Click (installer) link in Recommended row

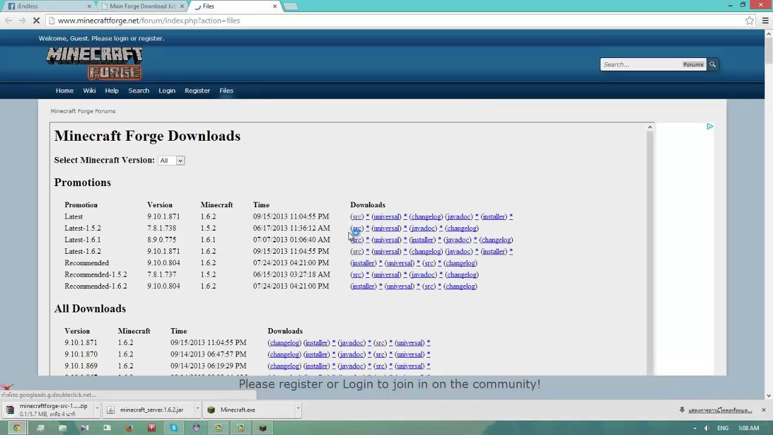pyautogui.click(x=364, y=263)
